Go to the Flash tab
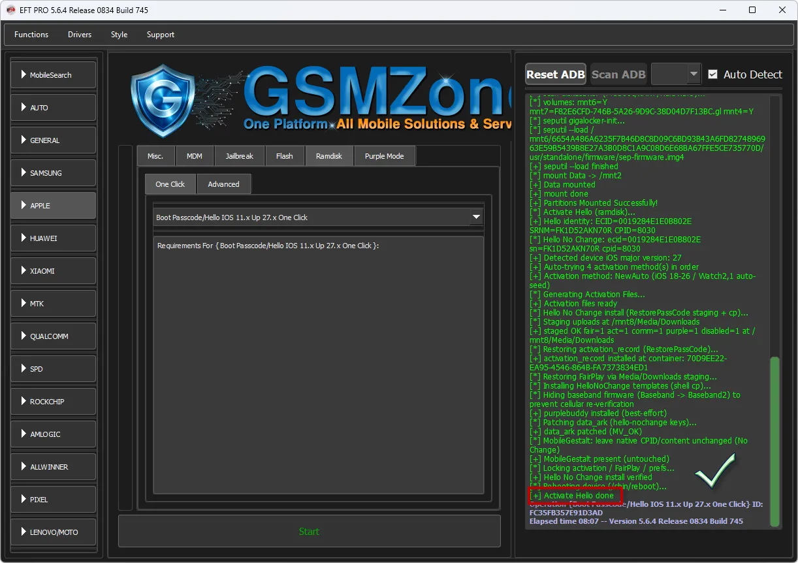The image size is (798, 563). click(x=285, y=156)
